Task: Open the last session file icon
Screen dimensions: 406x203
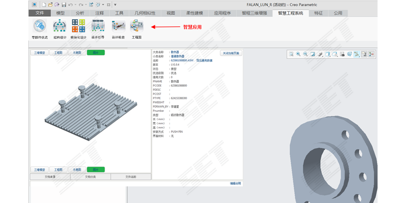Action: pyautogui.click(x=57, y=5)
